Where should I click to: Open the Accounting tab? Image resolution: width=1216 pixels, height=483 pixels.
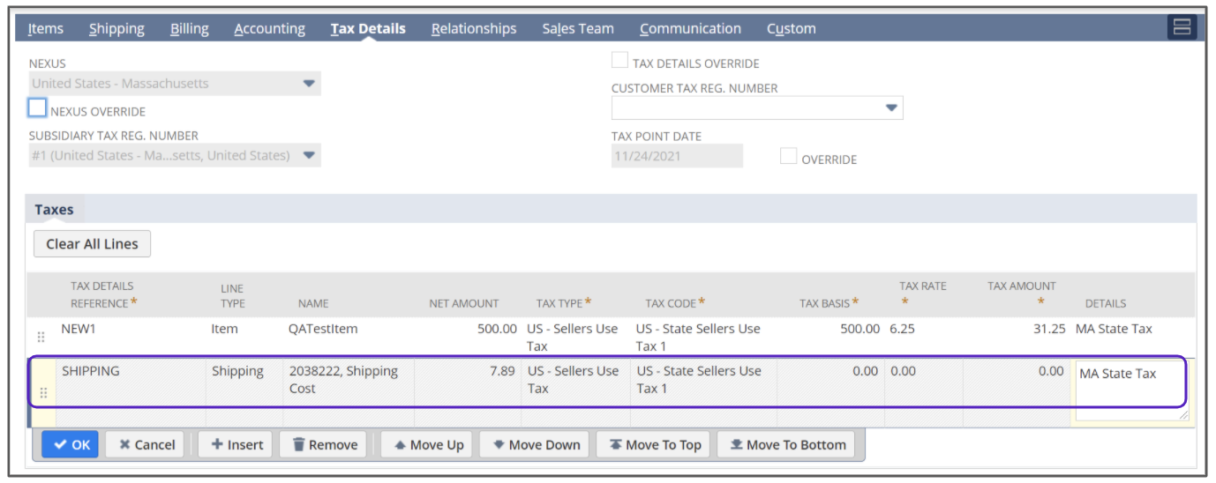point(269,28)
